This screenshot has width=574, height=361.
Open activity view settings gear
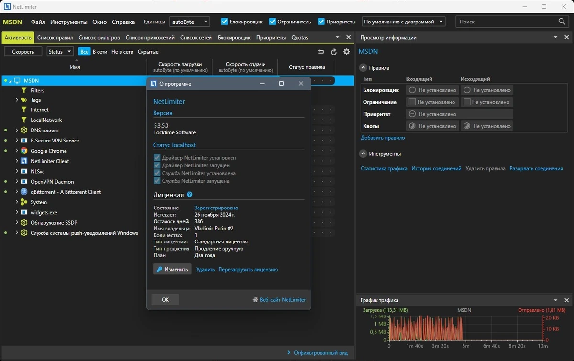pyautogui.click(x=347, y=52)
